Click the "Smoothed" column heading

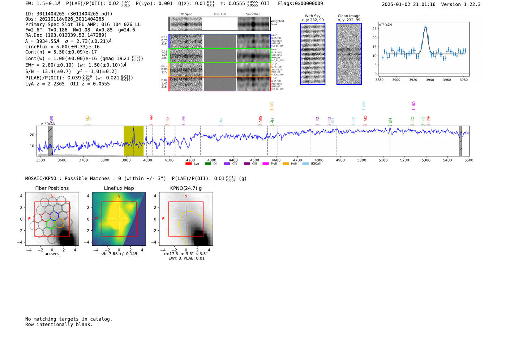[253, 14]
